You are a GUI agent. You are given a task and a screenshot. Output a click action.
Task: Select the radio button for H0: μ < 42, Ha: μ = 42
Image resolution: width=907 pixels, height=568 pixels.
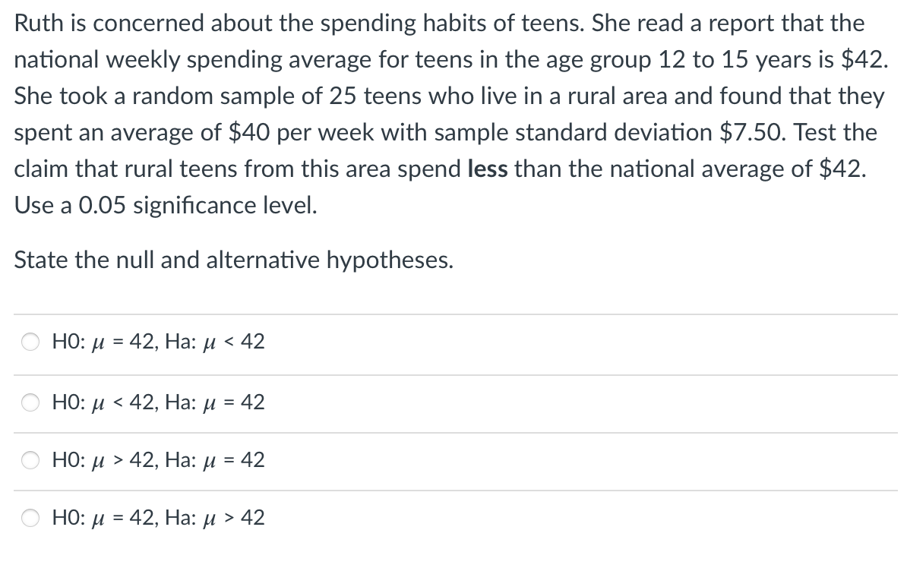30,402
